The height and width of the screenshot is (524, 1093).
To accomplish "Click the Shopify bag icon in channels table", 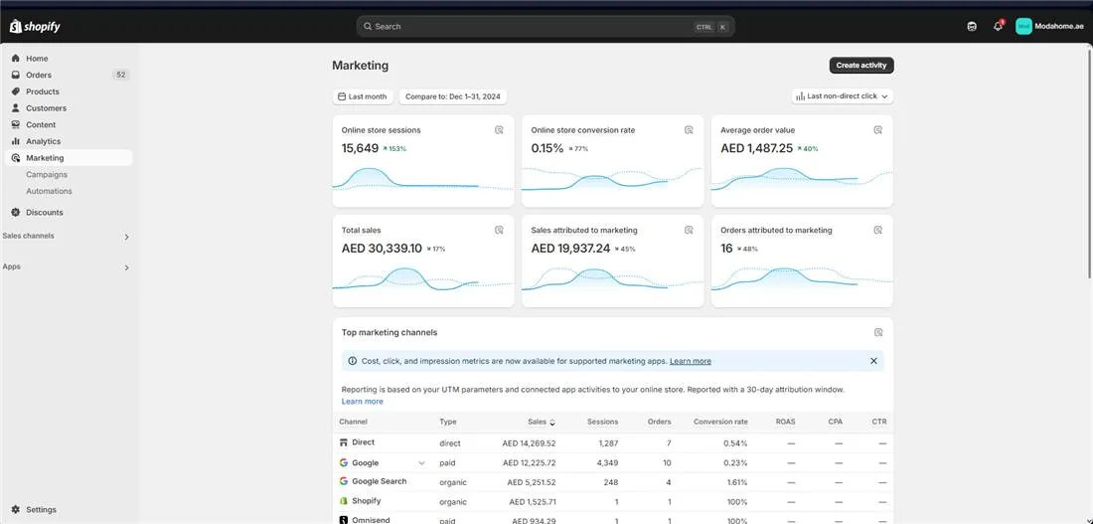I will click(343, 501).
